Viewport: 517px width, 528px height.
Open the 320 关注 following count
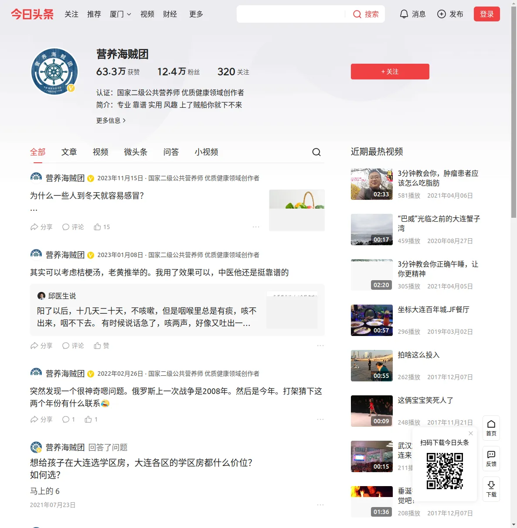[234, 72]
